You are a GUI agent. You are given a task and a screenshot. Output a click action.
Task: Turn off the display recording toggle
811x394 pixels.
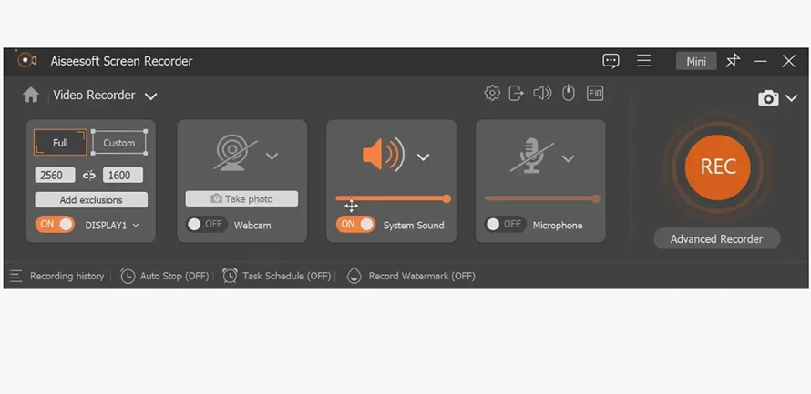click(x=55, y=225)
